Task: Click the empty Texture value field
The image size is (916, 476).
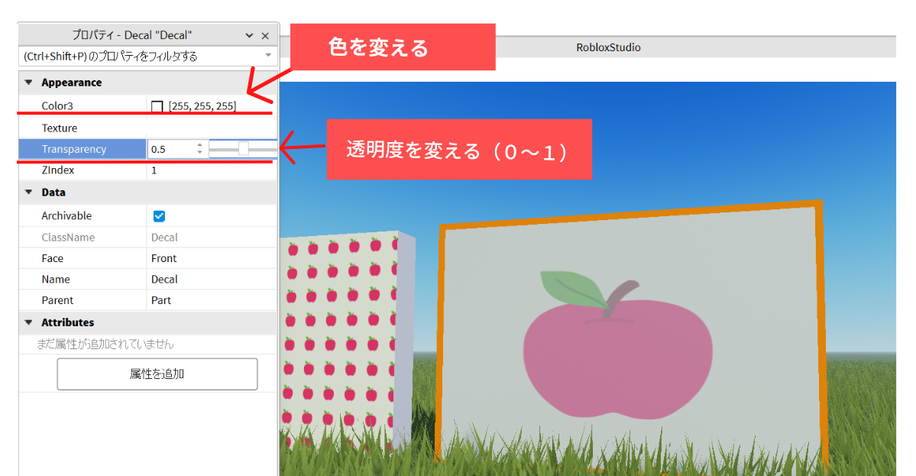Action: pyautogui.click(x=210, y=128)
